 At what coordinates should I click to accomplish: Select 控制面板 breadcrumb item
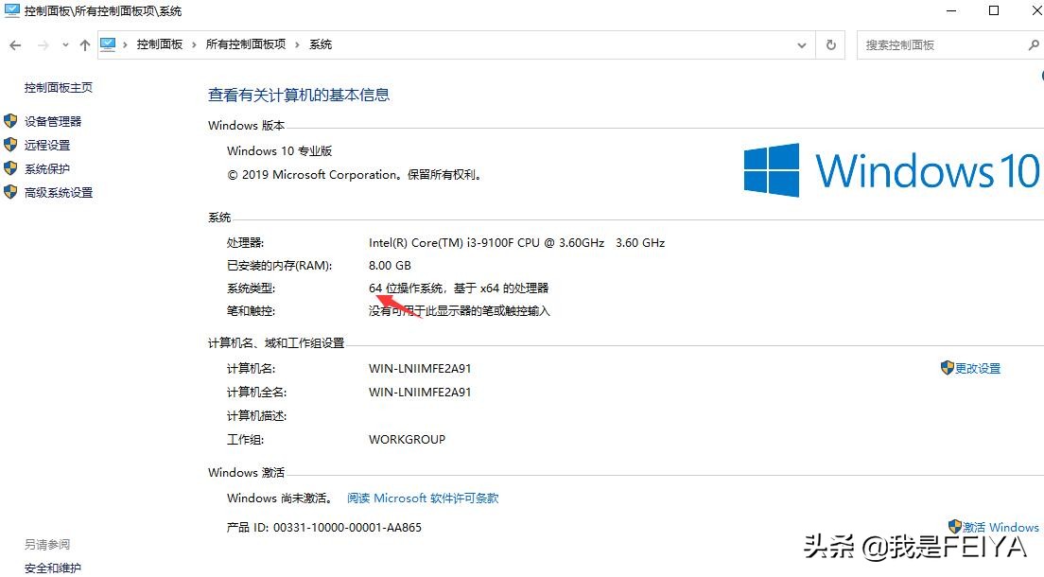[160, 44]
